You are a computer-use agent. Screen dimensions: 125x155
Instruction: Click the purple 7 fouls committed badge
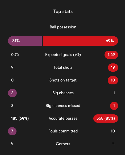point(12,131)
